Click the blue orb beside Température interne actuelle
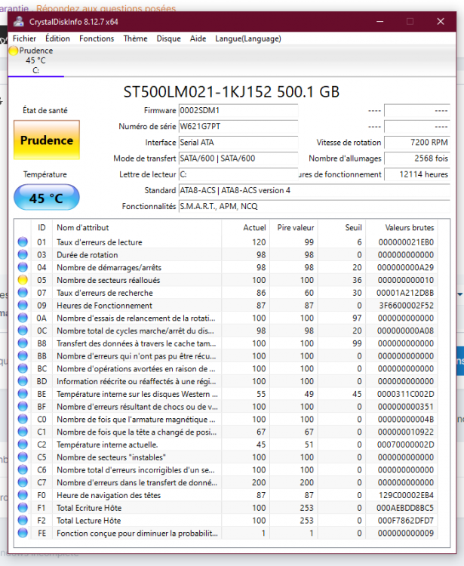Viewport: 464px width, 566px height. coord(23,444)
